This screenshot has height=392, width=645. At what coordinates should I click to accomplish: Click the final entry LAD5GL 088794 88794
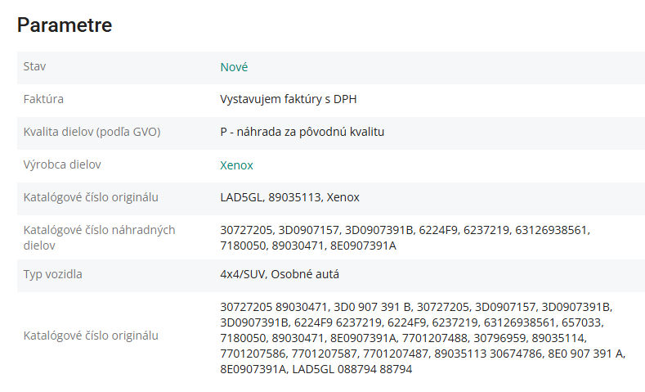click(x=352, y=369)
